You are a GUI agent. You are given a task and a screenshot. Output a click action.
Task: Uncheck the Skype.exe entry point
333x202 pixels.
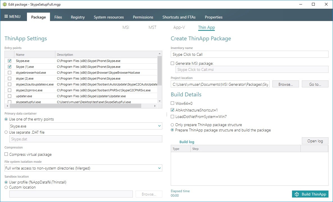pyautogui.click(x=10, y=61)
